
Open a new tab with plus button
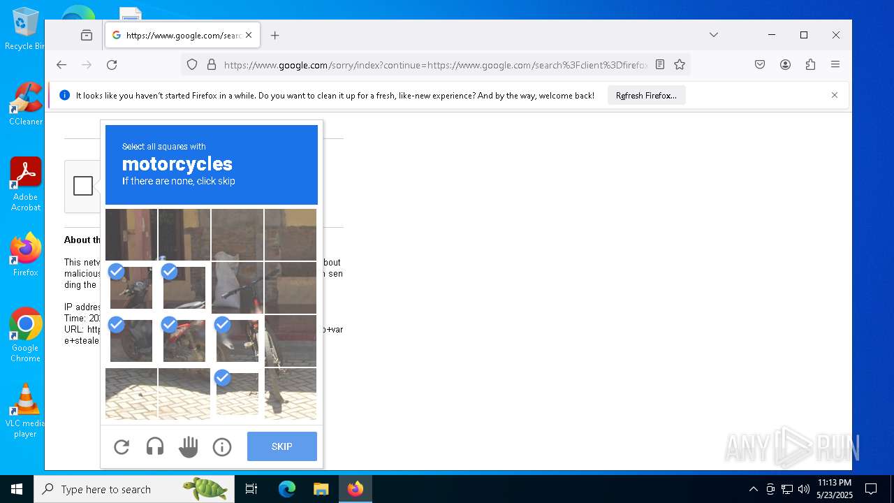[x=275, y=36]
